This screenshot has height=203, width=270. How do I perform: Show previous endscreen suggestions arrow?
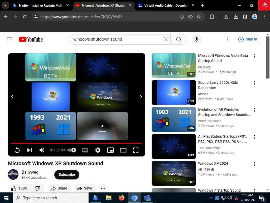point(12,97)
